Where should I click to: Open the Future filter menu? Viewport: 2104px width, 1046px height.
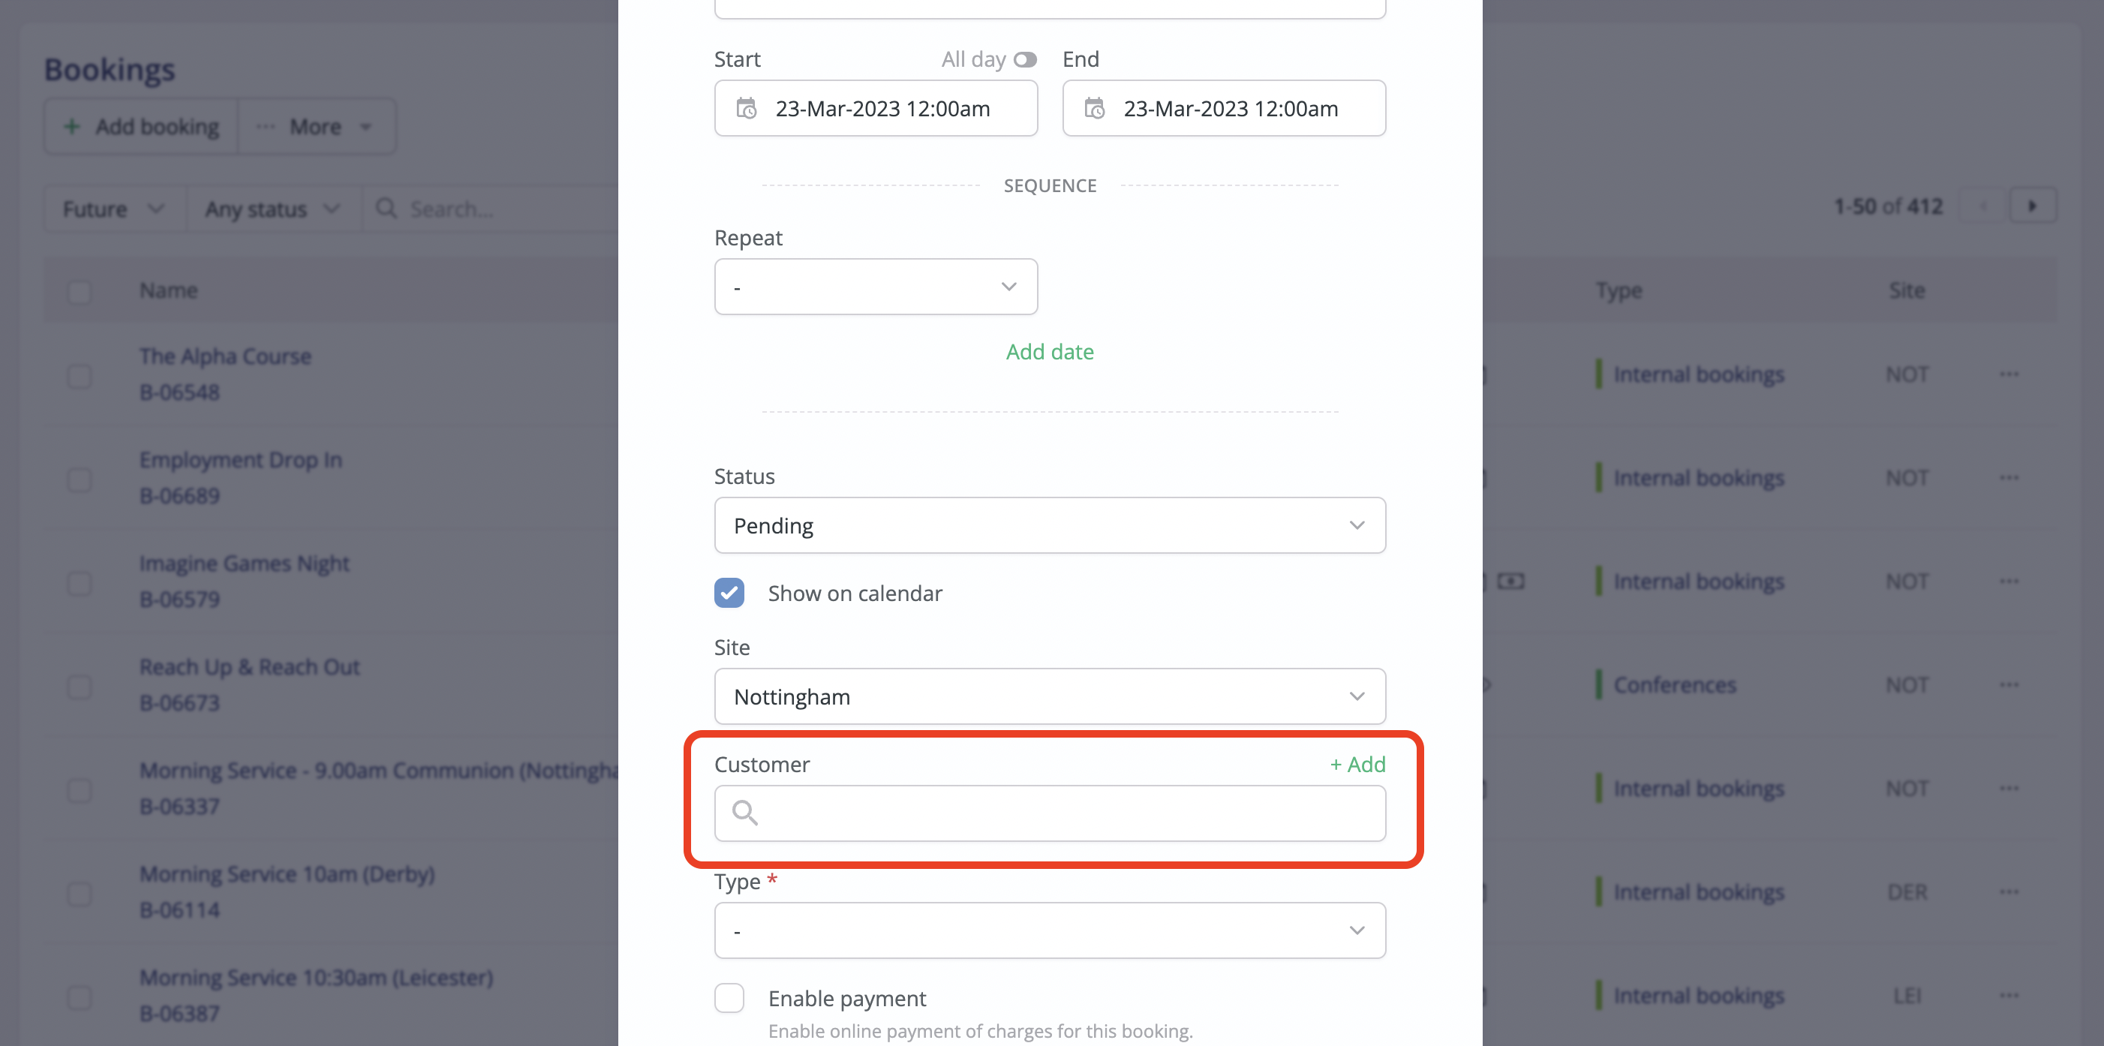[x=113, y=209]
